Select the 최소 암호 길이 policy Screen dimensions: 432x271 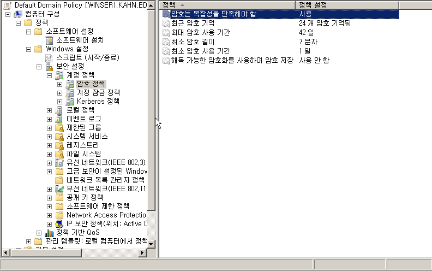pyautogui.click(x=193, y=42)
